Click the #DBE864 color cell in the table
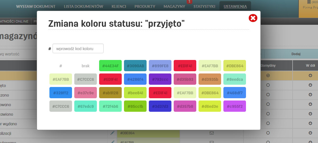 (x=149, y=133)
